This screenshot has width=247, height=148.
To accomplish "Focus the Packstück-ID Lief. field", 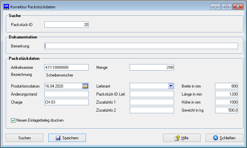I will coord(152,94).
